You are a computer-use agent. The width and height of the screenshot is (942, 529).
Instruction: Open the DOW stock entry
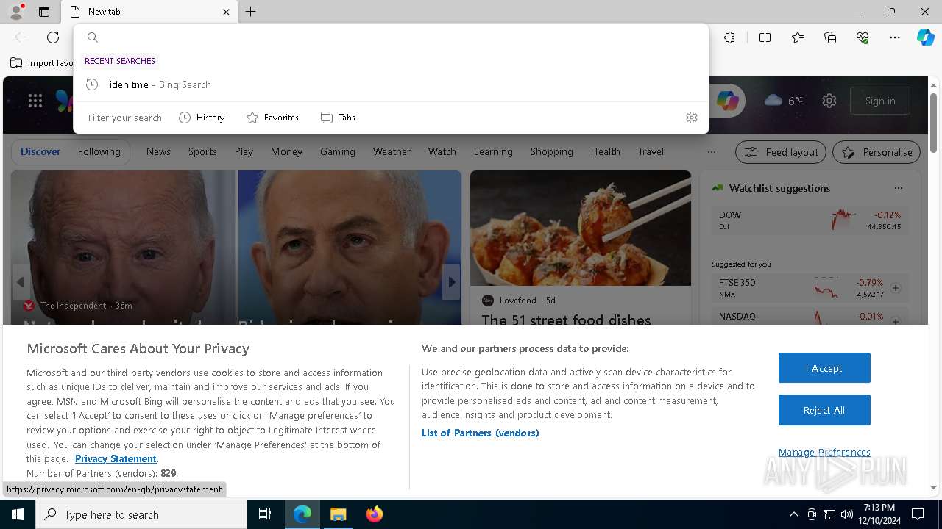(810, 220)
